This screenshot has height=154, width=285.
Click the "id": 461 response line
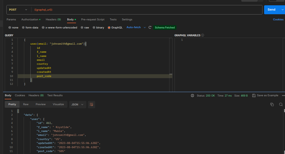click(x=44, y=123)
